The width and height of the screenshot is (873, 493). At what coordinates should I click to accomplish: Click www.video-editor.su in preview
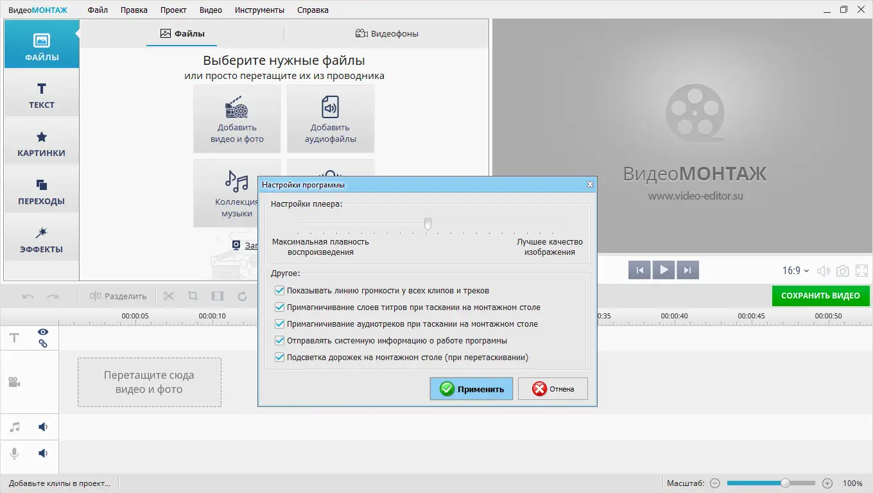695,196
